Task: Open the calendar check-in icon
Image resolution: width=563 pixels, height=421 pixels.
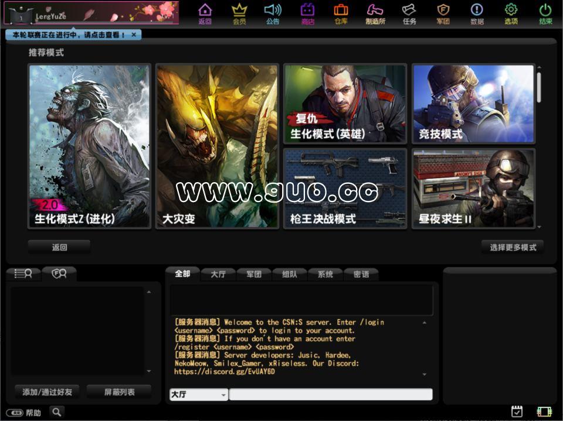Action: (517, 412)
